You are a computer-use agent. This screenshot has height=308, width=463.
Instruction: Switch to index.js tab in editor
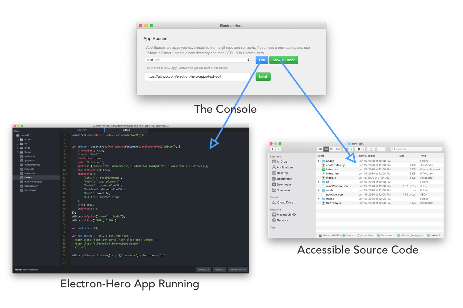pos(127,130)
